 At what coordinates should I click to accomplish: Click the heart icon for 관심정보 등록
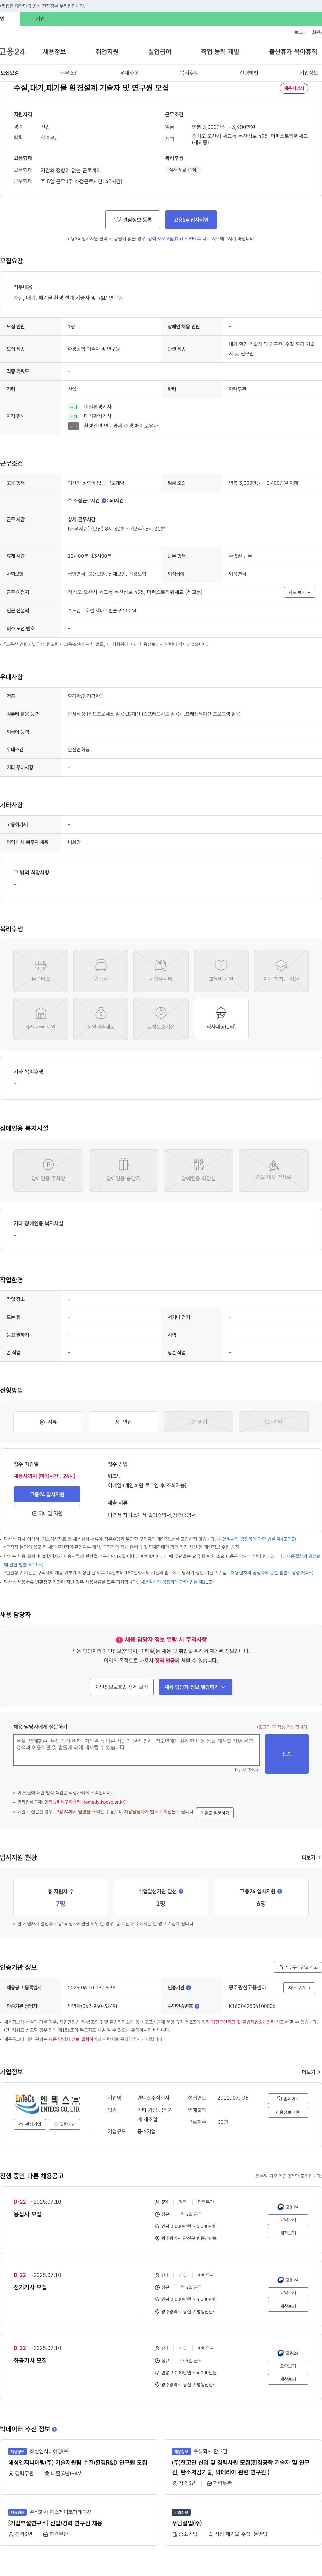[117, 220]
